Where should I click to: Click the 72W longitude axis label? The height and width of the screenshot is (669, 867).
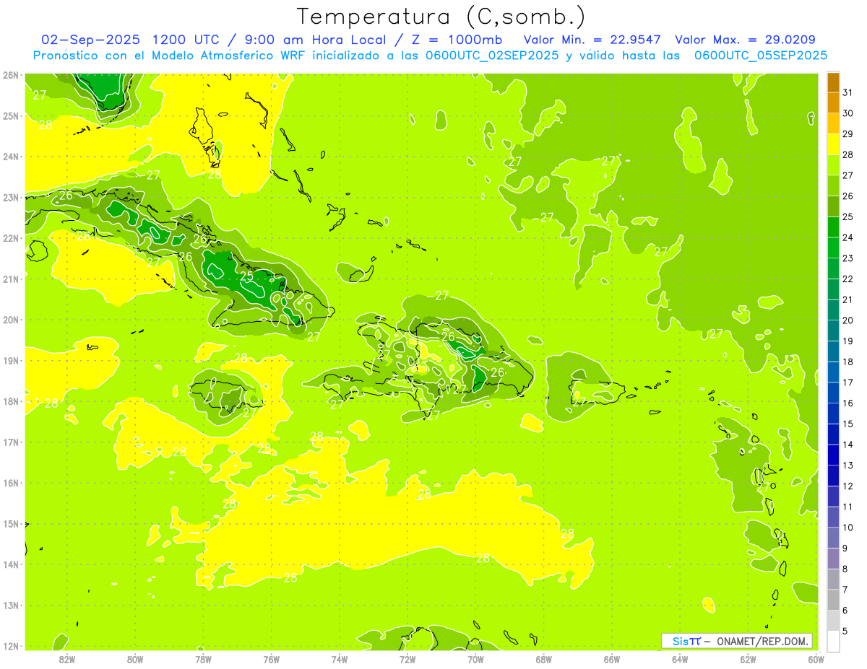coord(407,660)
